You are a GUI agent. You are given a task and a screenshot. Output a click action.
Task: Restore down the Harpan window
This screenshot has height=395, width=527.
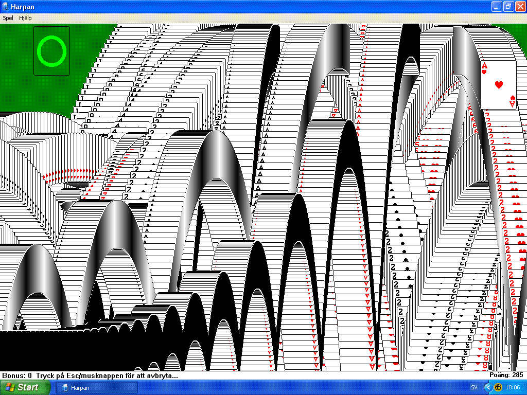[x=508, y=7]
